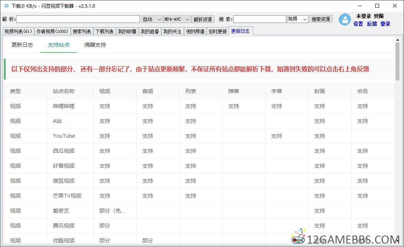Click the 搜索资源 button
The width and height of the screenshot is (404, 247).
click(321, 19)
